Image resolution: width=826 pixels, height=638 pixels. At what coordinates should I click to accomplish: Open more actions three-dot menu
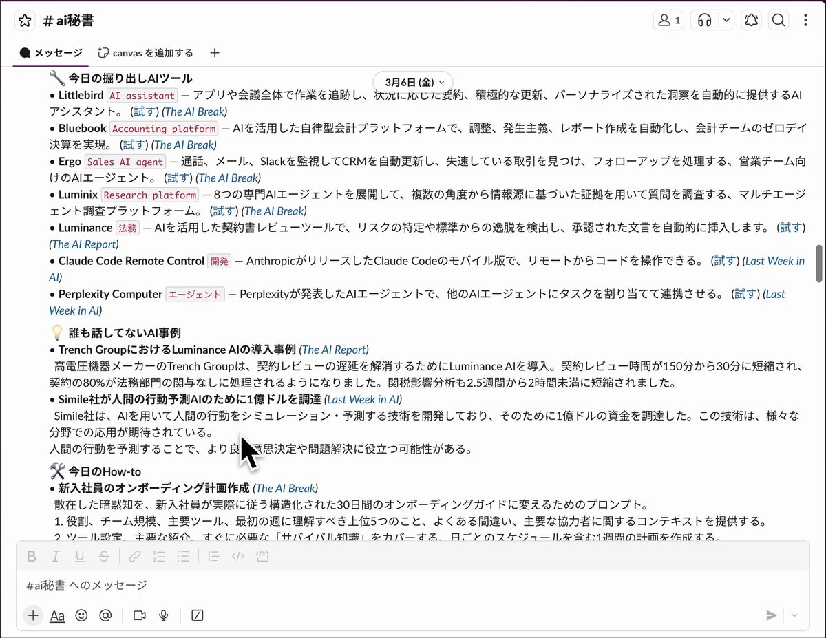(x=805, y=21)
